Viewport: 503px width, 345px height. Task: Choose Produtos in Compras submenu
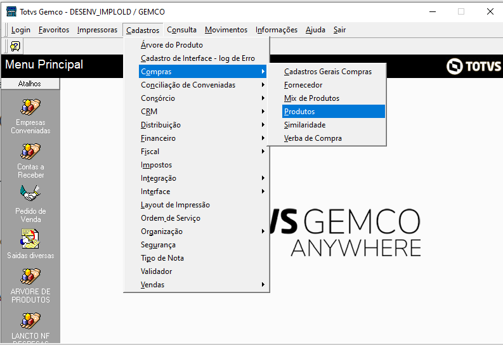[x=333, y=112]
